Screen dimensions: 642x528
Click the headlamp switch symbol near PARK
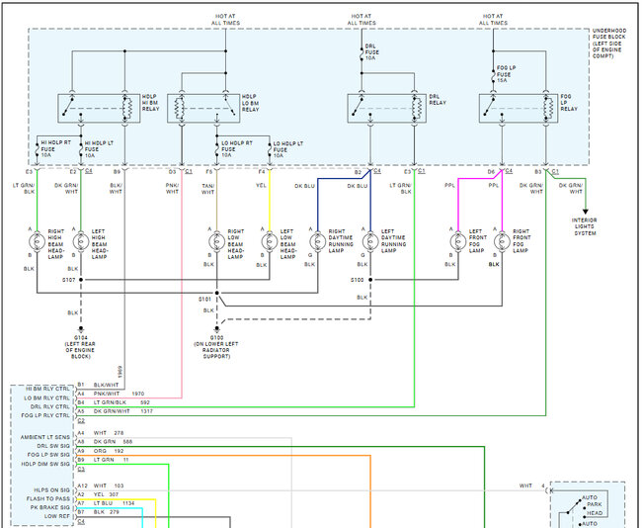pos(573,506)
